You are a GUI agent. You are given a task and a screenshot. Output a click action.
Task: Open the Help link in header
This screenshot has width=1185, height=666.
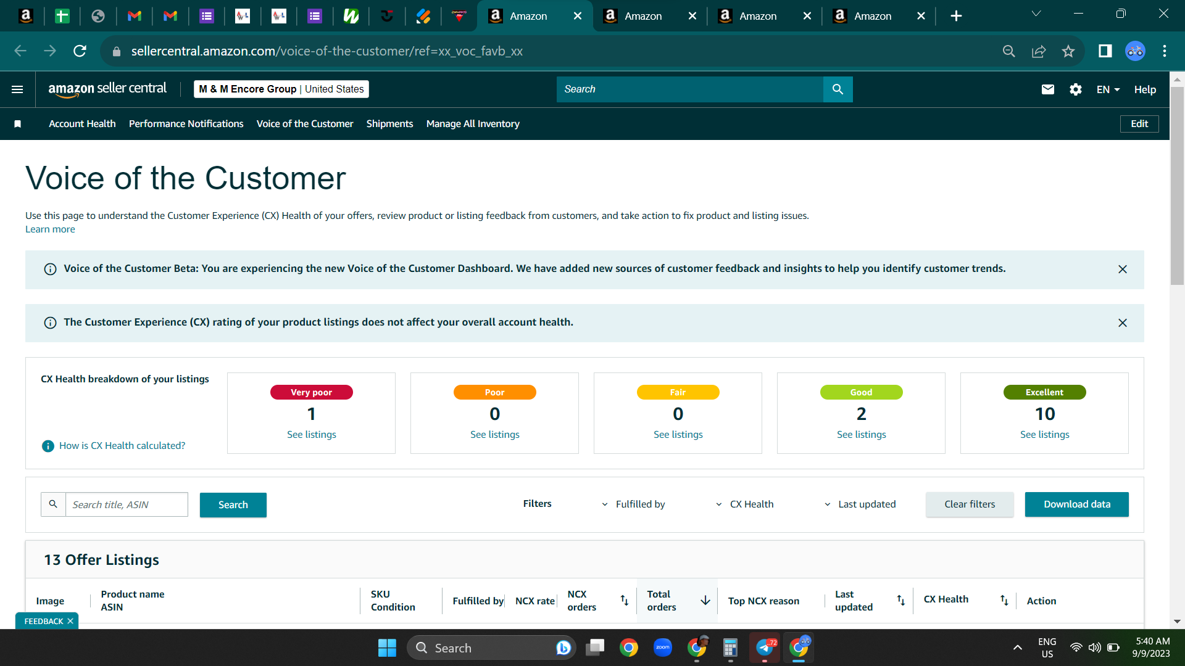(1145, 89)
